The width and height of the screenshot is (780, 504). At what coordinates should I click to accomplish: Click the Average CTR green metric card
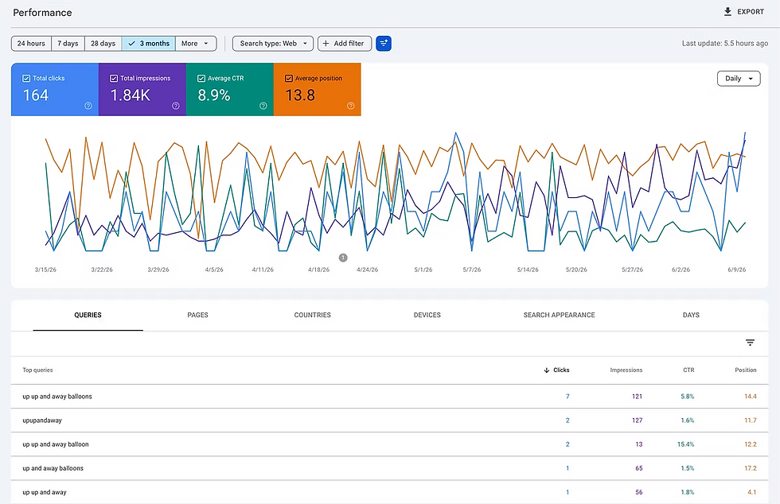pos(230,90)
